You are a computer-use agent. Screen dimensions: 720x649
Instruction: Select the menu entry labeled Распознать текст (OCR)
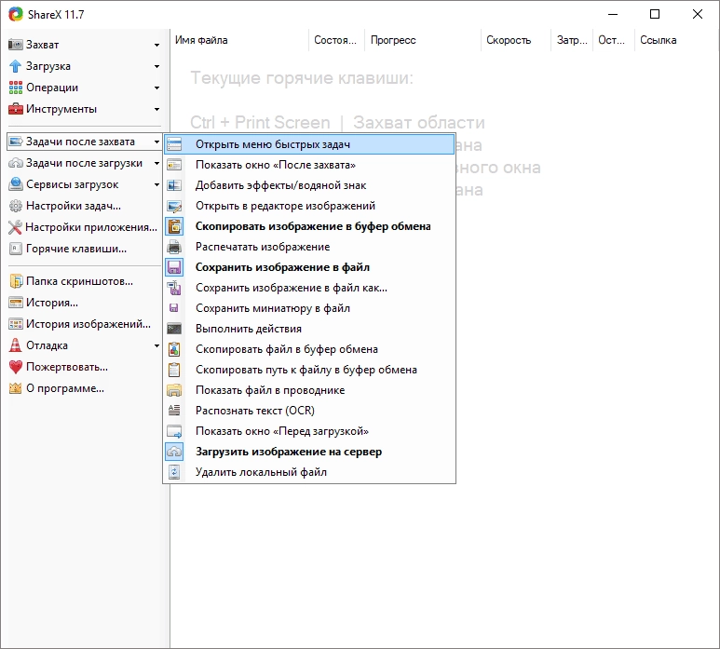point(309,411)
